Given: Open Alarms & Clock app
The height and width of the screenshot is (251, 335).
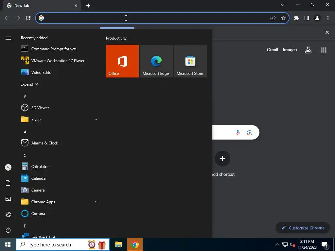Looking at the screenshot, I should tap(60, 143).
